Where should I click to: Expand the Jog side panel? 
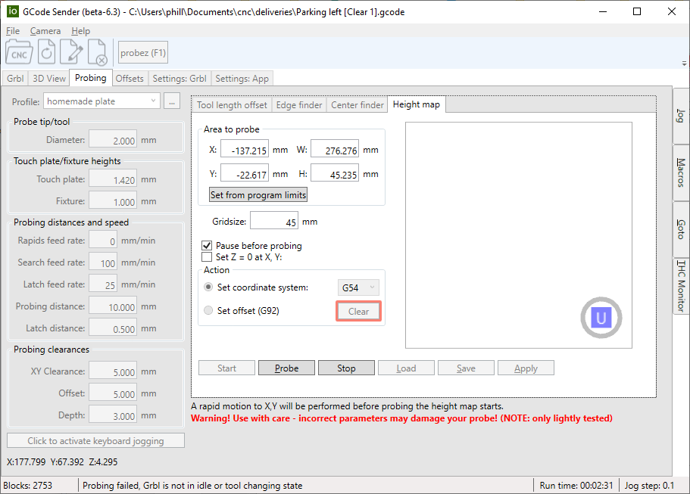681,116
